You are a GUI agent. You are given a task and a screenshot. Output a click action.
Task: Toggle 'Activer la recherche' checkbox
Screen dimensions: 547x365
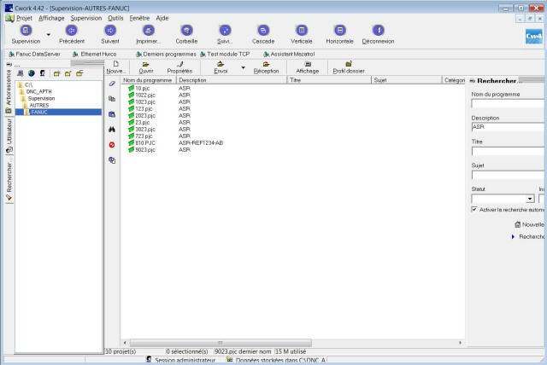(x=474, y=209)
